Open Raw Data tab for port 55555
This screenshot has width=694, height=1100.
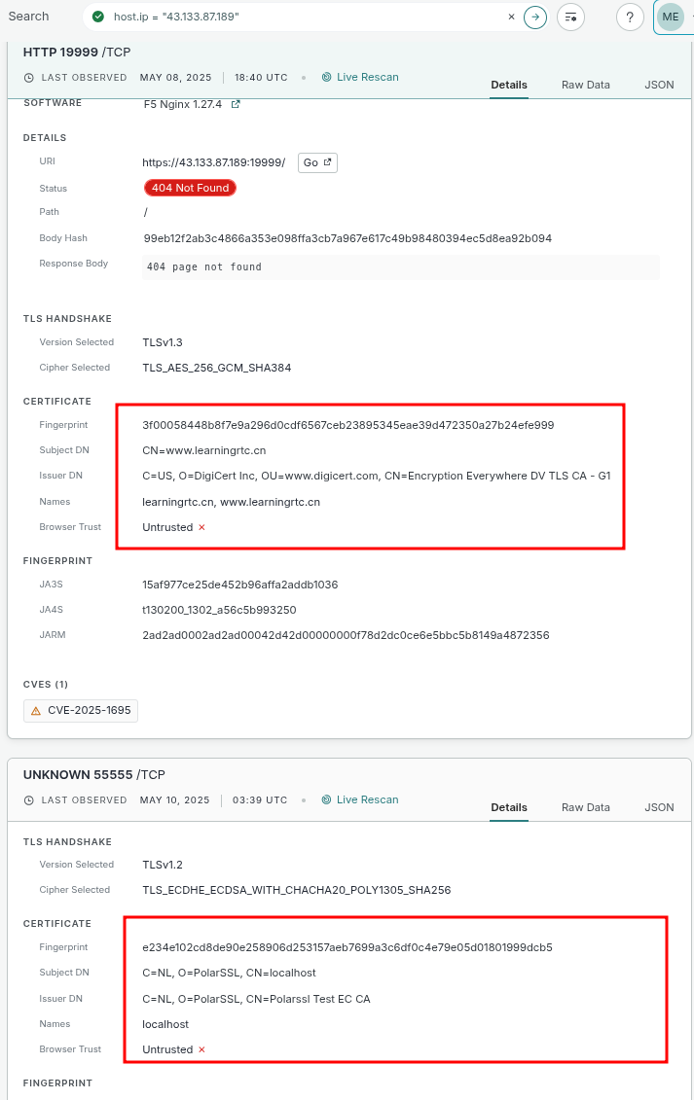click(x=586, y=807)
